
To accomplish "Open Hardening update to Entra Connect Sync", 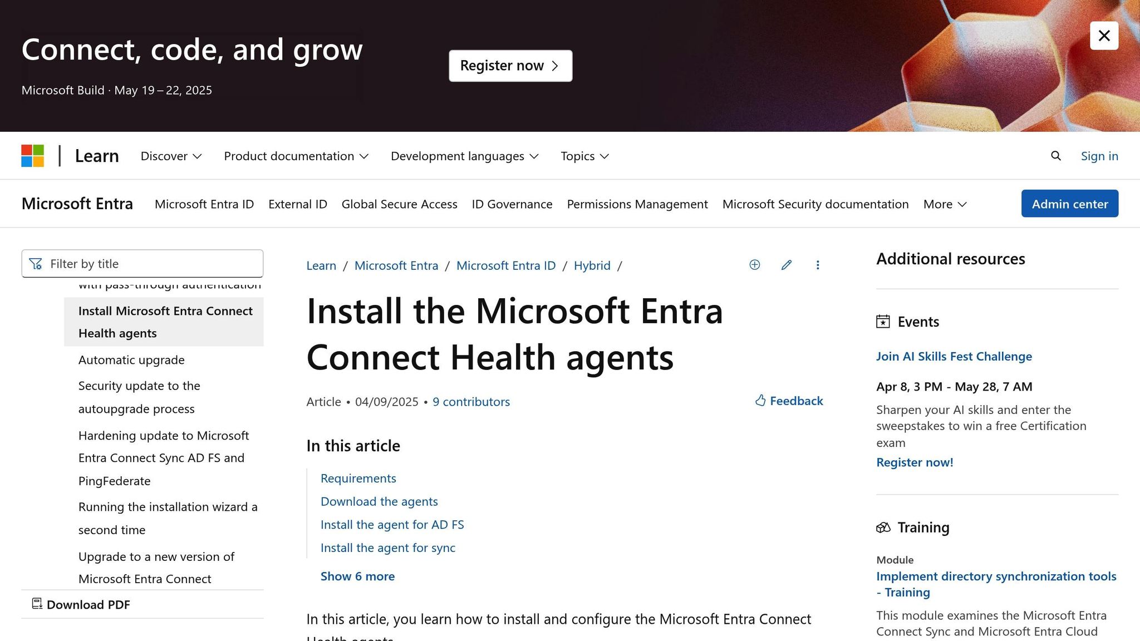I will [164, 458].
